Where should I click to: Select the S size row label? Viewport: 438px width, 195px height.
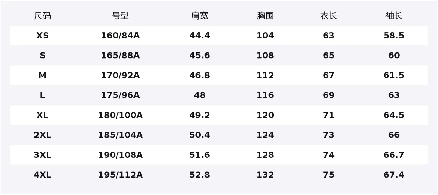[42, 55]
